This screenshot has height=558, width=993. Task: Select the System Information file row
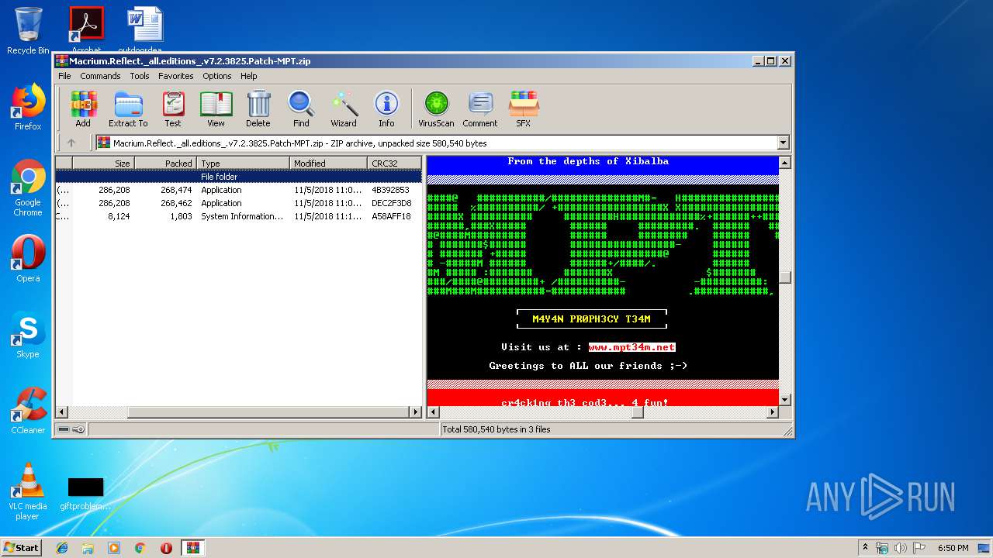(238, 216)
